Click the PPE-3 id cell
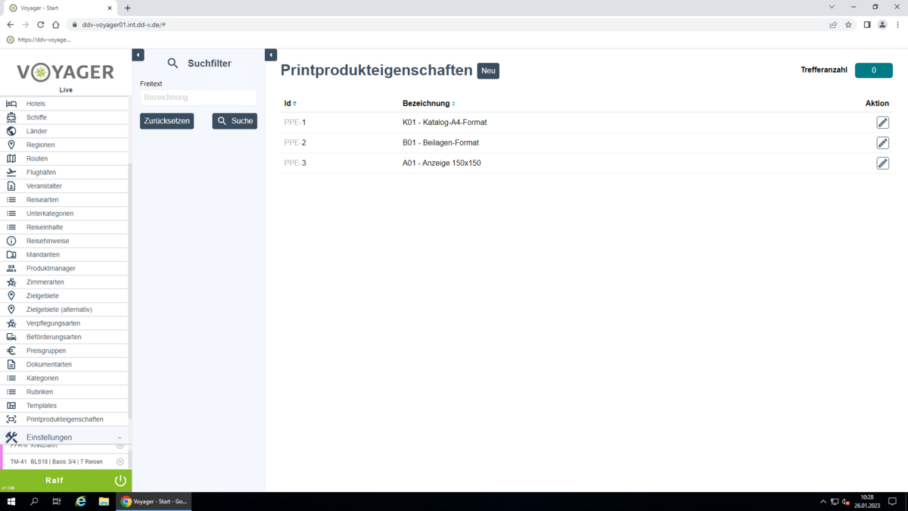The width and height of the screenshot is (908, 511). click(295, 164)
